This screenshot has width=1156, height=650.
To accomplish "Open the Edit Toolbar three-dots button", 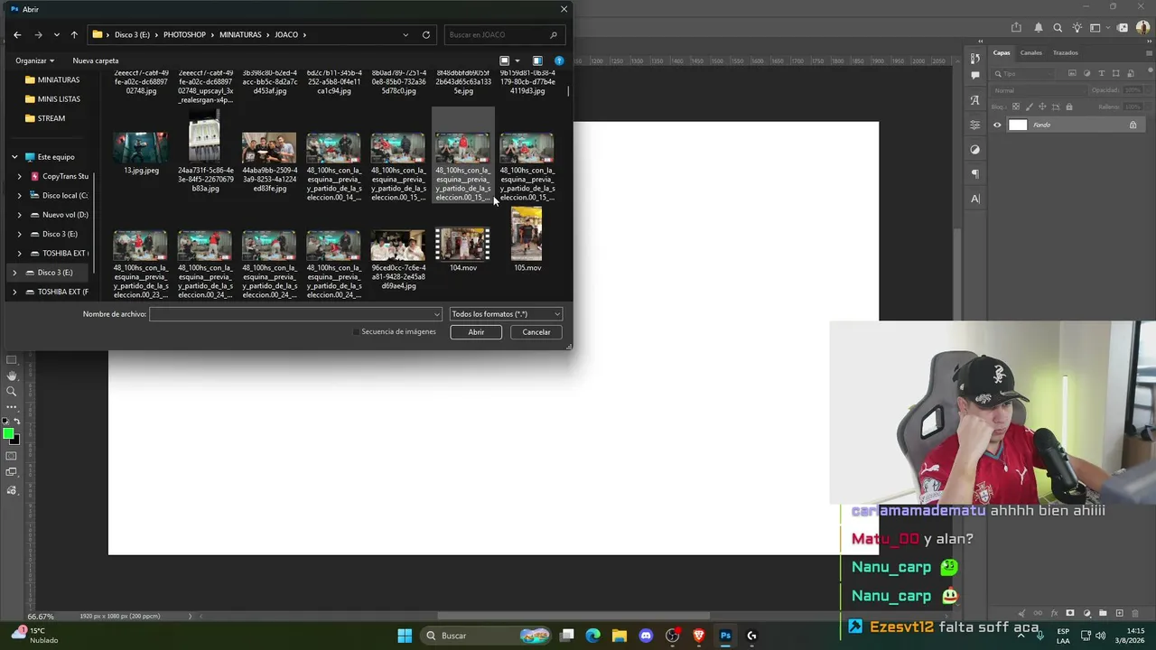I will click(x=12, y=407).
